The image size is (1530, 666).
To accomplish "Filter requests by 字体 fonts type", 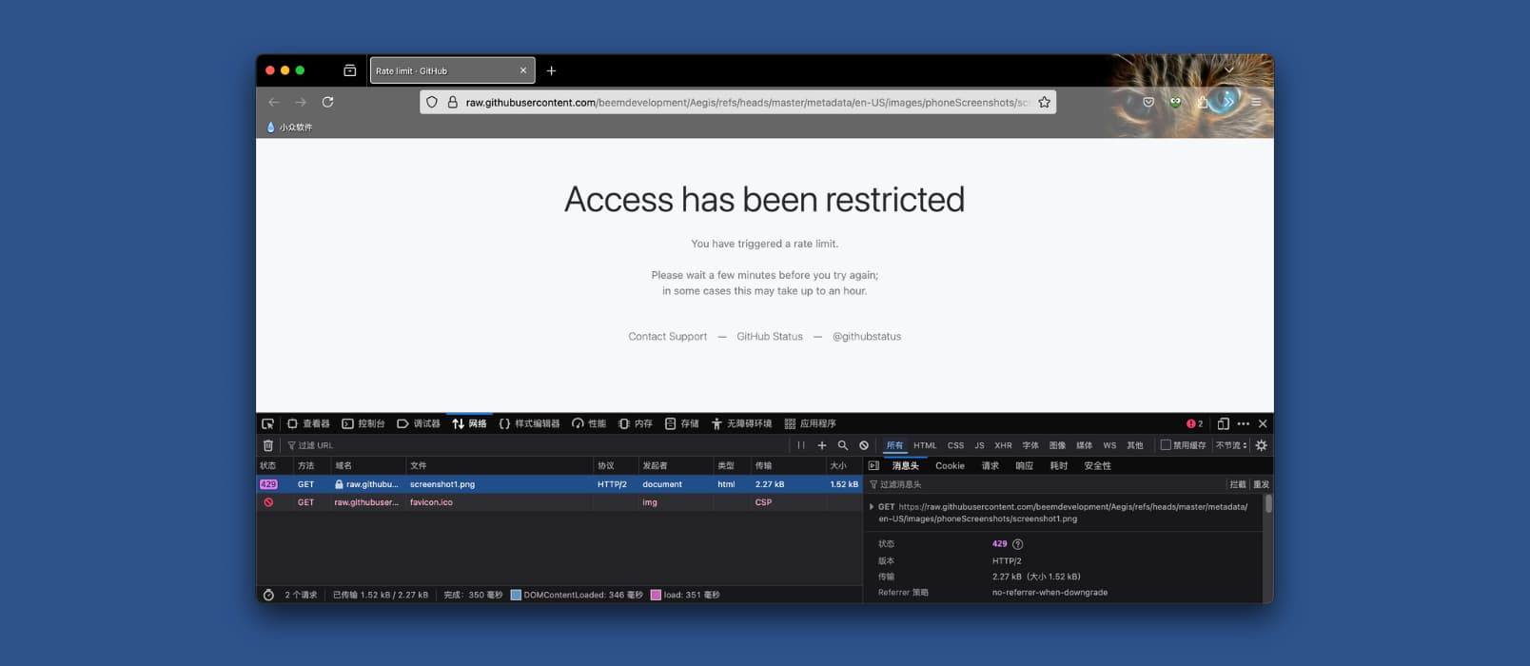I will pos(1030,445).
